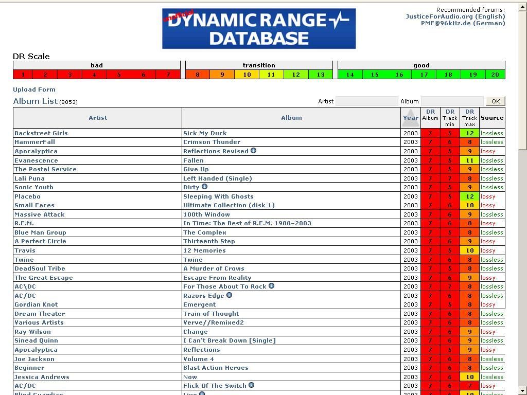Open the 100th Window album link

(207, 214)
